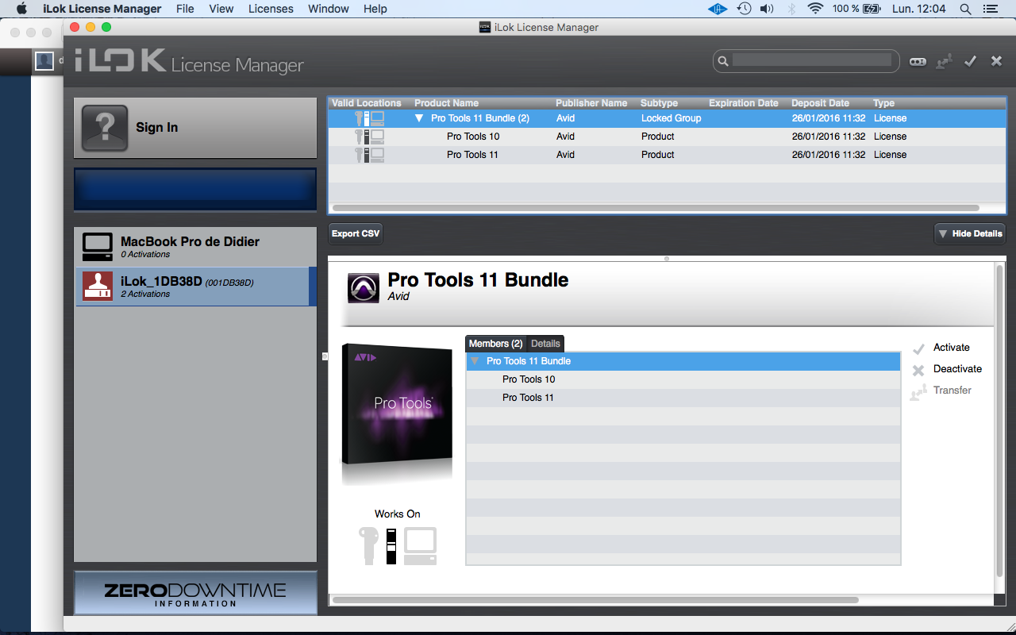Open the File menu
The width and height of the screenshot is (1016, 635).
(185, 9)
